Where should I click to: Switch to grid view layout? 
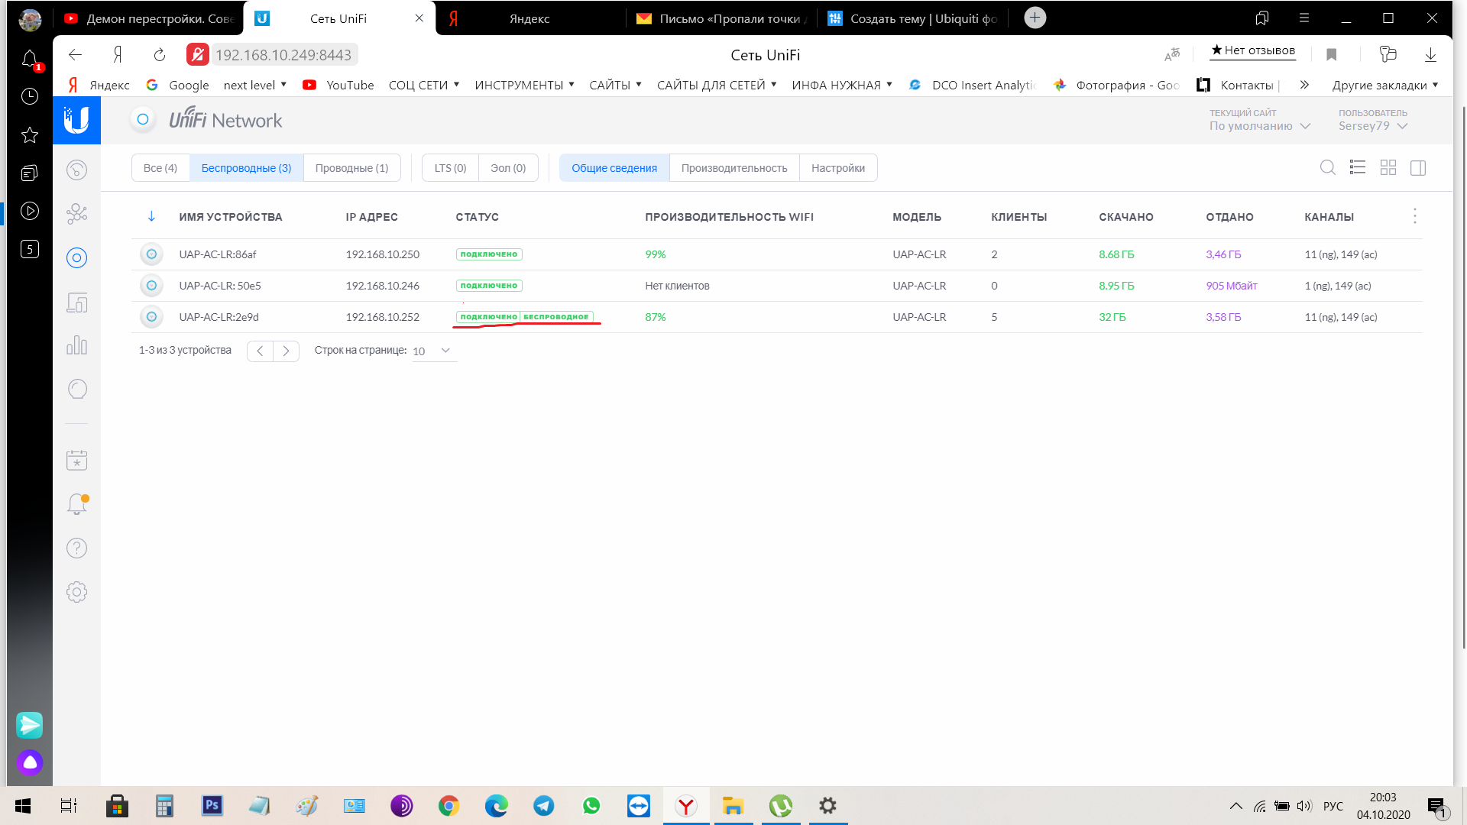coord(1388,167)
